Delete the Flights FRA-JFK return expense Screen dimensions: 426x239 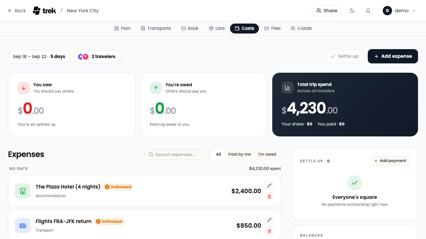click(269, 231)
